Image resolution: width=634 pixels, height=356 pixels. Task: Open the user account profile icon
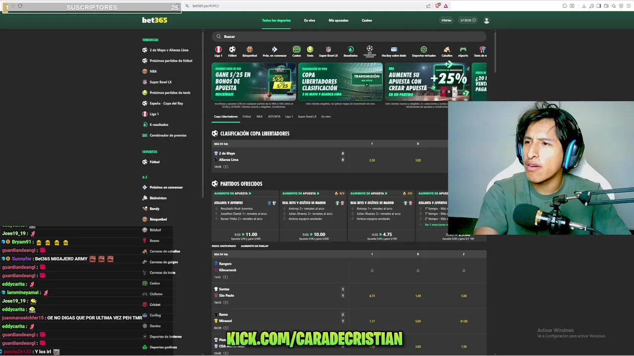pyautogui.click(x=486, y=20)
